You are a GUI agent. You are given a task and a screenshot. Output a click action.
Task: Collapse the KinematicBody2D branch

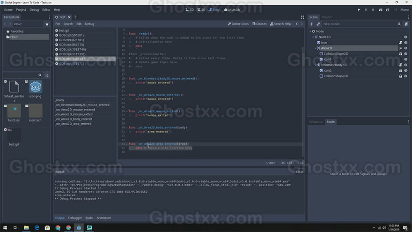click(316, 65)
